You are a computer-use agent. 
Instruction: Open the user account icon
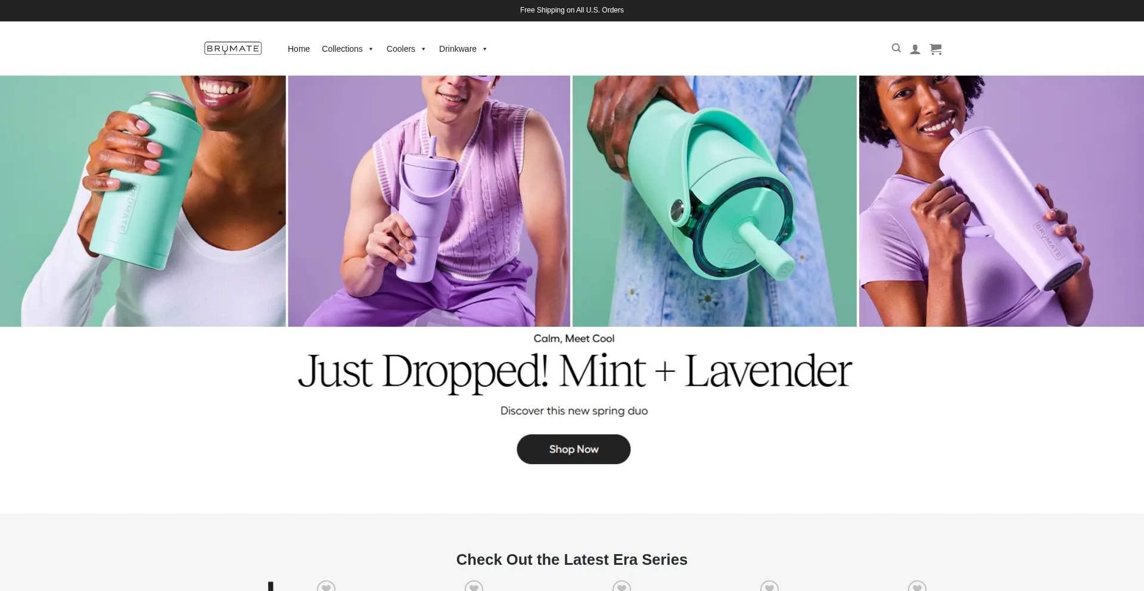pyautogui.click(x=915, y=49)
